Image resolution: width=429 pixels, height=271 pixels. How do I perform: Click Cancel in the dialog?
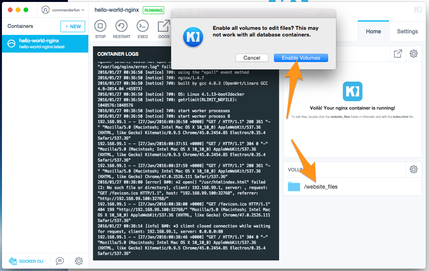click(x=252, y=58)
